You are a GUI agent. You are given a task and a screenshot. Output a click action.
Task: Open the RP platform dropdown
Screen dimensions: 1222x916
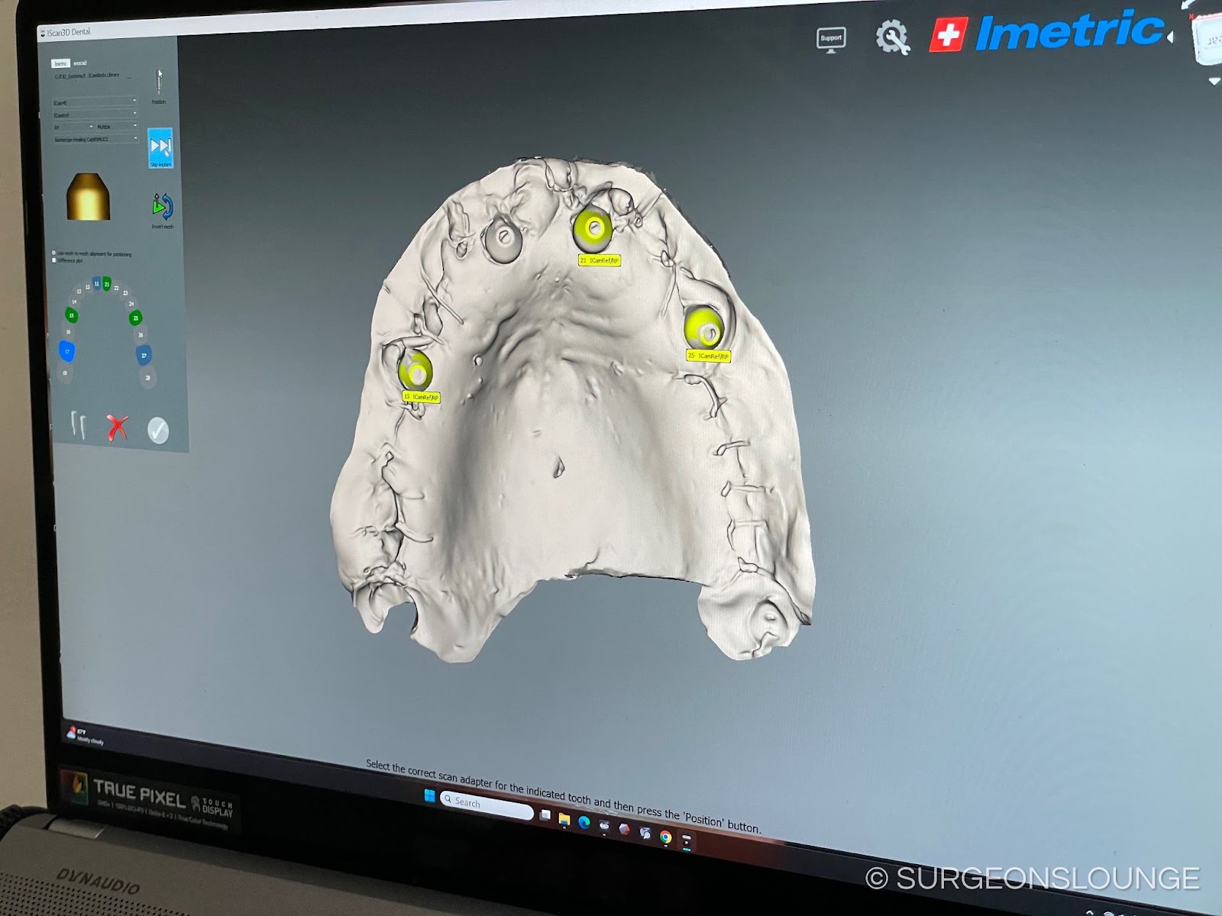tap(73, 127)
